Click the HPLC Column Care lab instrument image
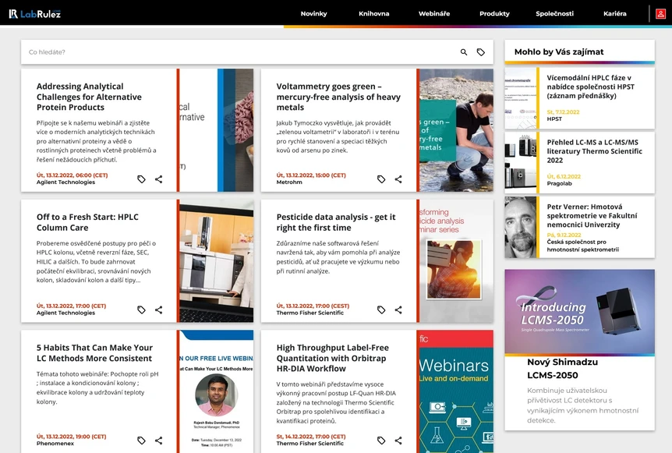This screenshot has width=672, height=453. [217, 260]
